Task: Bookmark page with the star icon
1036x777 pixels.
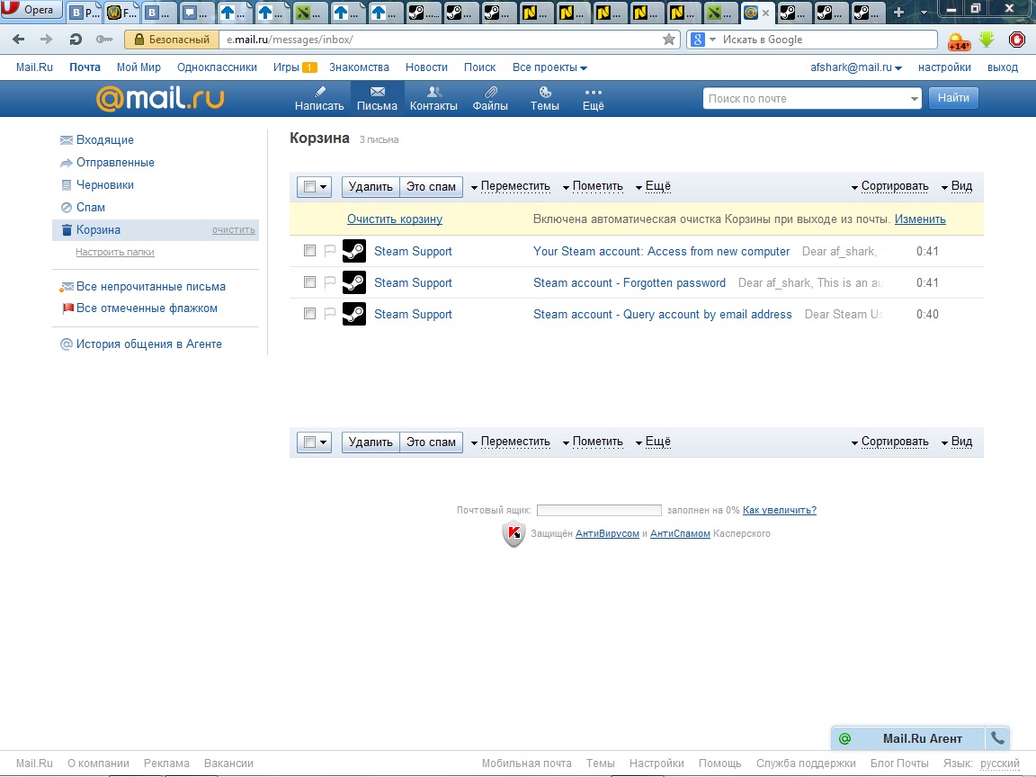Action: tap(669, 40)
